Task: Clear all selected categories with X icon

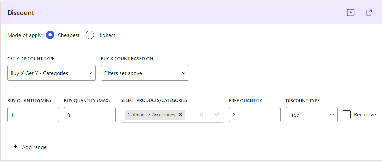Action: pos(201,115)
